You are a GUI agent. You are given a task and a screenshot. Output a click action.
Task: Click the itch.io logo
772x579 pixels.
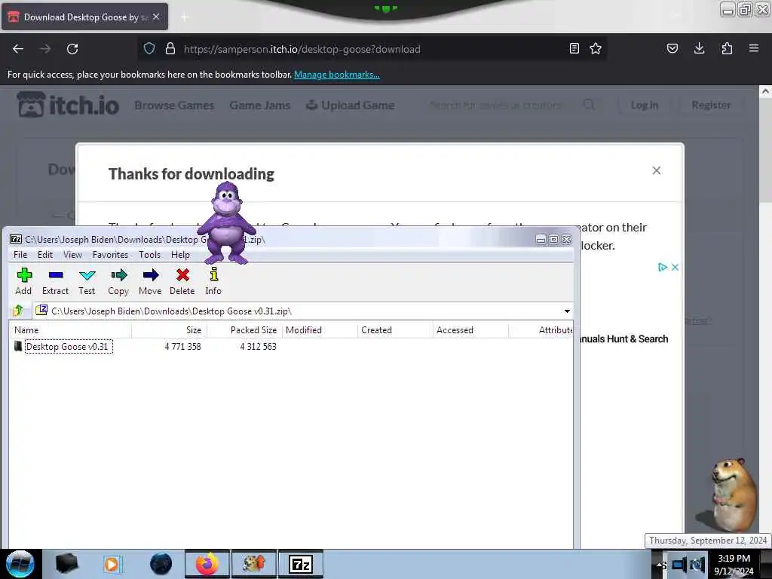click(x=69, y=105)
